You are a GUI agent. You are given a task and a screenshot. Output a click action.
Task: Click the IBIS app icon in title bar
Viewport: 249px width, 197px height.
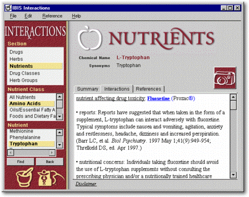coord(8,8)
